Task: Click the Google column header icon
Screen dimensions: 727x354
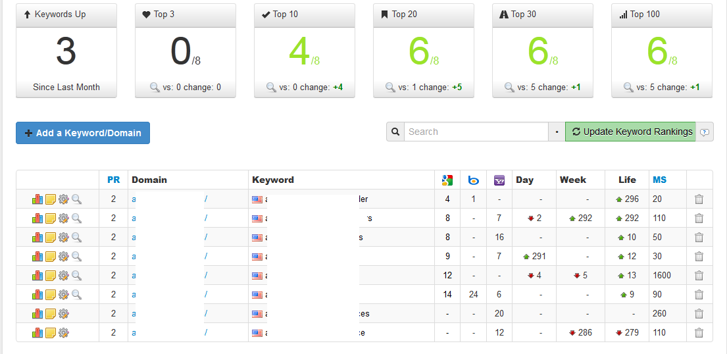Action: coord(447,180)
